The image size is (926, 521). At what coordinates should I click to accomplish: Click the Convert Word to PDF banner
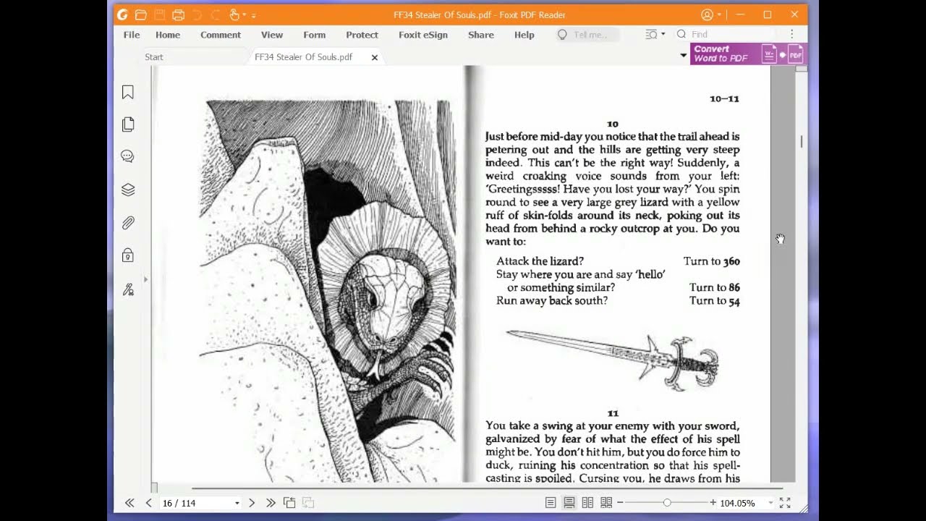(x=747, y=54)
